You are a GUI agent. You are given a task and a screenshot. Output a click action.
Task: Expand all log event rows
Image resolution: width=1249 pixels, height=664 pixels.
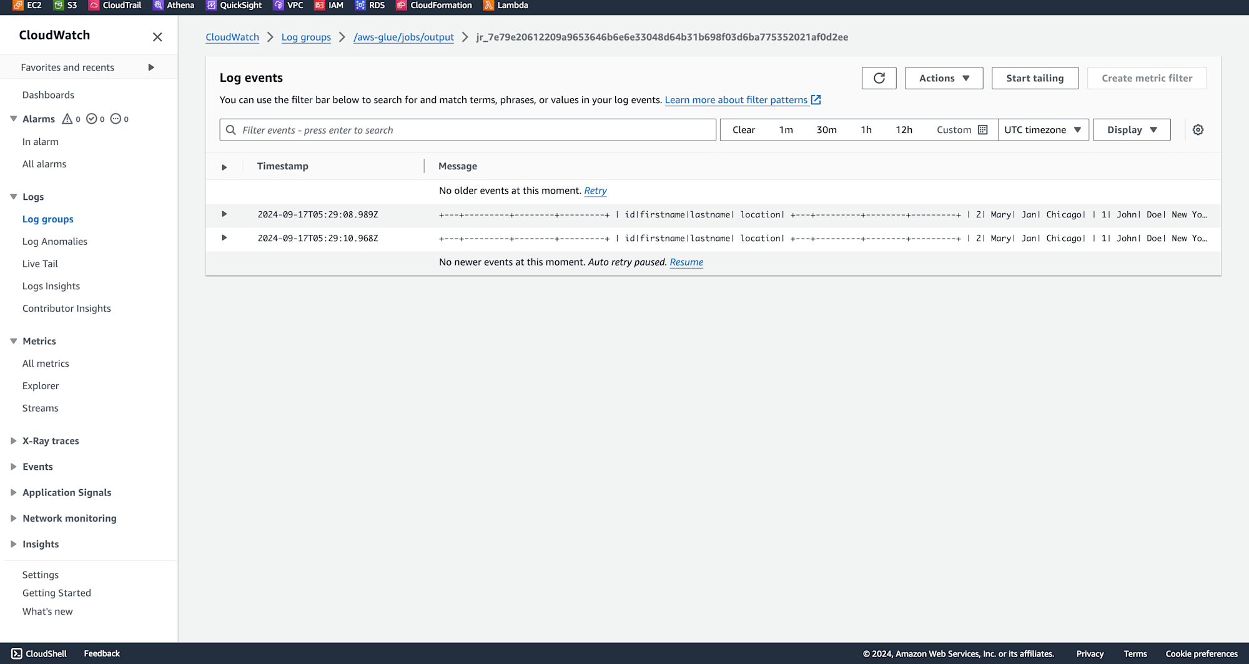[224, 167]
